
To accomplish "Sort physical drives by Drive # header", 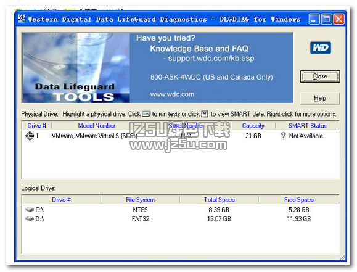I will tap(36, 126).
